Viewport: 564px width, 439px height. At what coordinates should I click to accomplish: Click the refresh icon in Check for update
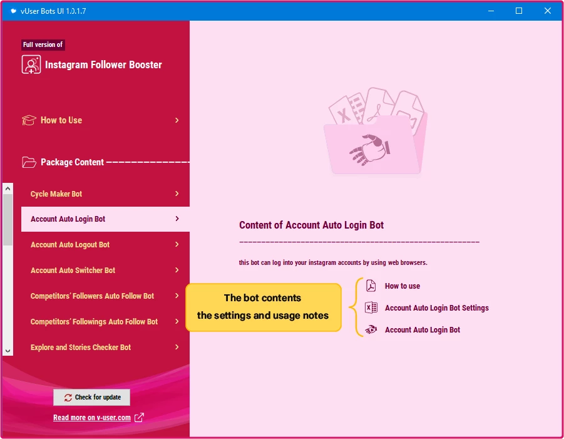68,397
